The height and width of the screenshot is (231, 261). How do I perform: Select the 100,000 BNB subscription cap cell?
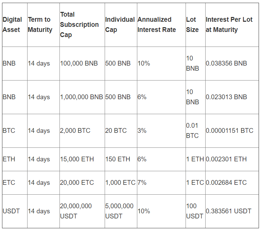[x=79, y=64]
